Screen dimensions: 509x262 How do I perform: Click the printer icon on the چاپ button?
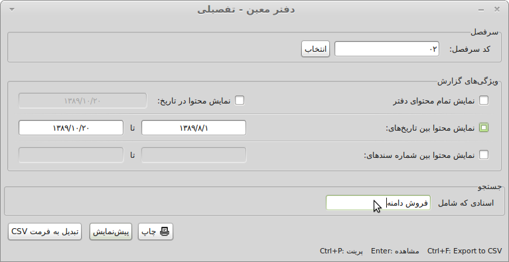click(165, 231)
